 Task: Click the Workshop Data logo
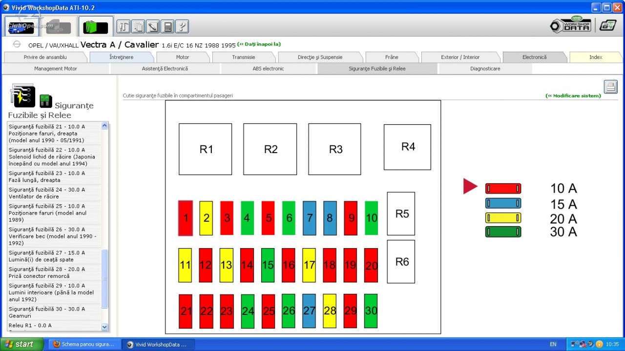click(571, 25)
